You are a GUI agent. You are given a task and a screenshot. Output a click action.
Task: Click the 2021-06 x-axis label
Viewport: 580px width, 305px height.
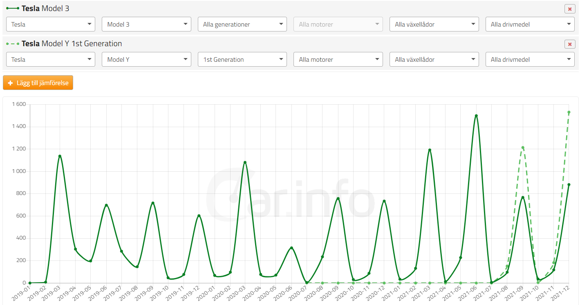tap(468, 294)
